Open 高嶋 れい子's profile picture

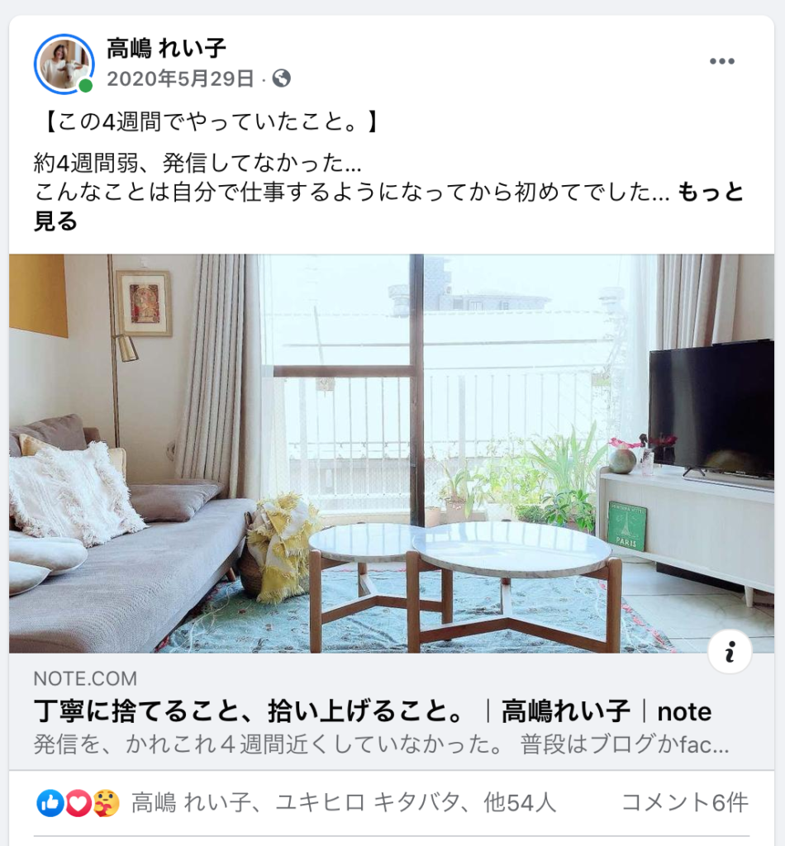[64, 64]
